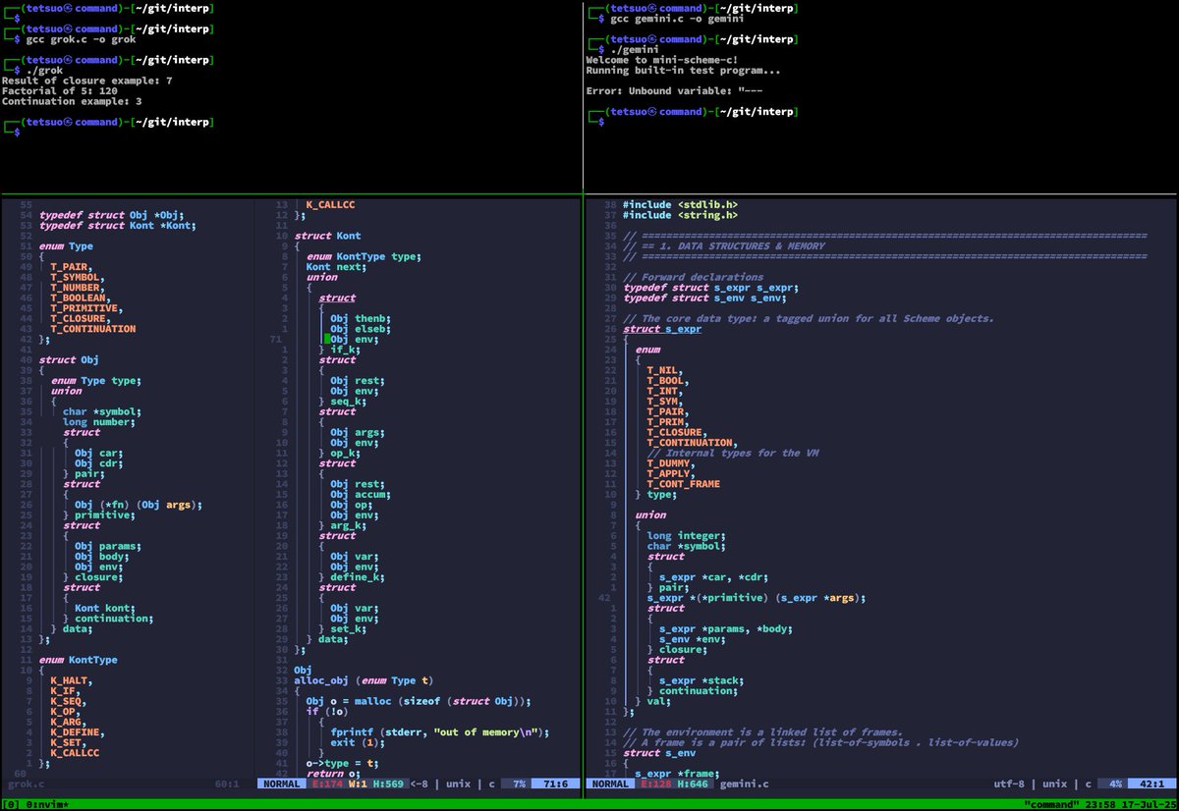The width and height of the screenshot is (1179, 811).
Task: Click the H:646 hint count in right statusline
Action: click(x=695, y=784)
